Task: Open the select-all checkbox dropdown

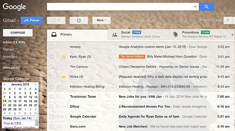Action: tap(59, 20)
